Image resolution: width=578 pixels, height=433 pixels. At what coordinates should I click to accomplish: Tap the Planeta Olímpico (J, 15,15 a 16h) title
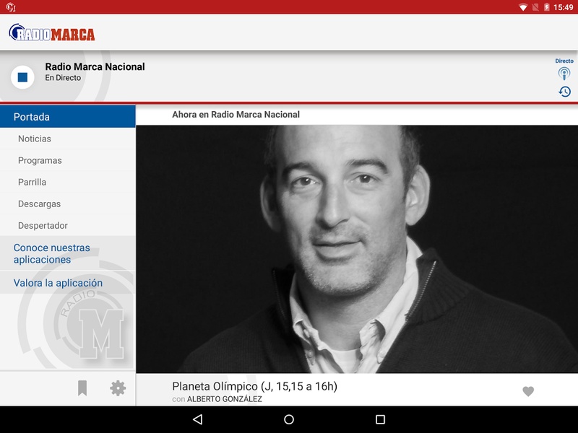254,386
